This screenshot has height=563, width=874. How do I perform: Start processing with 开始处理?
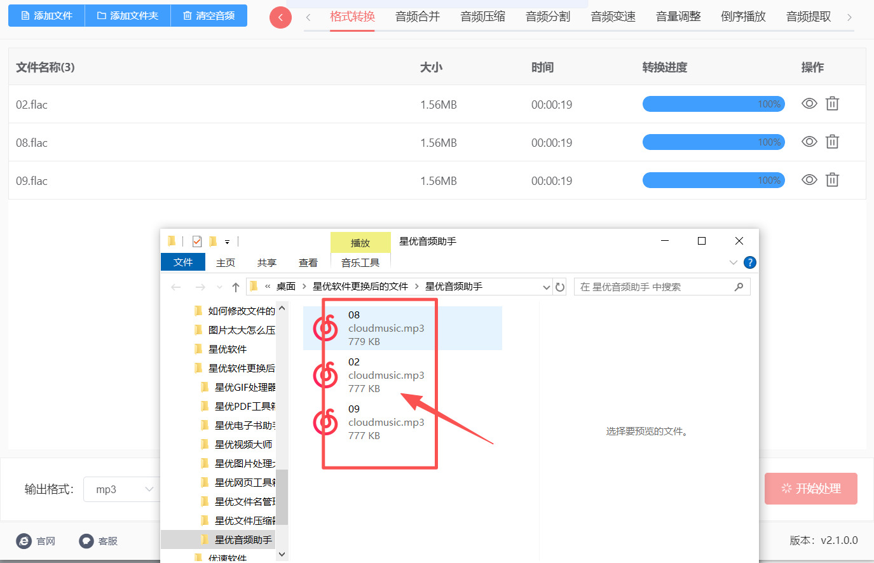click(811, 489)
